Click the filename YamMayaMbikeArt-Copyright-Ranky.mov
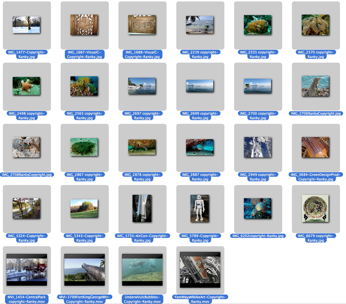Image resolution: width=346 pixels, height=304 pixels. pyautogui.click(x=200, y=299)
